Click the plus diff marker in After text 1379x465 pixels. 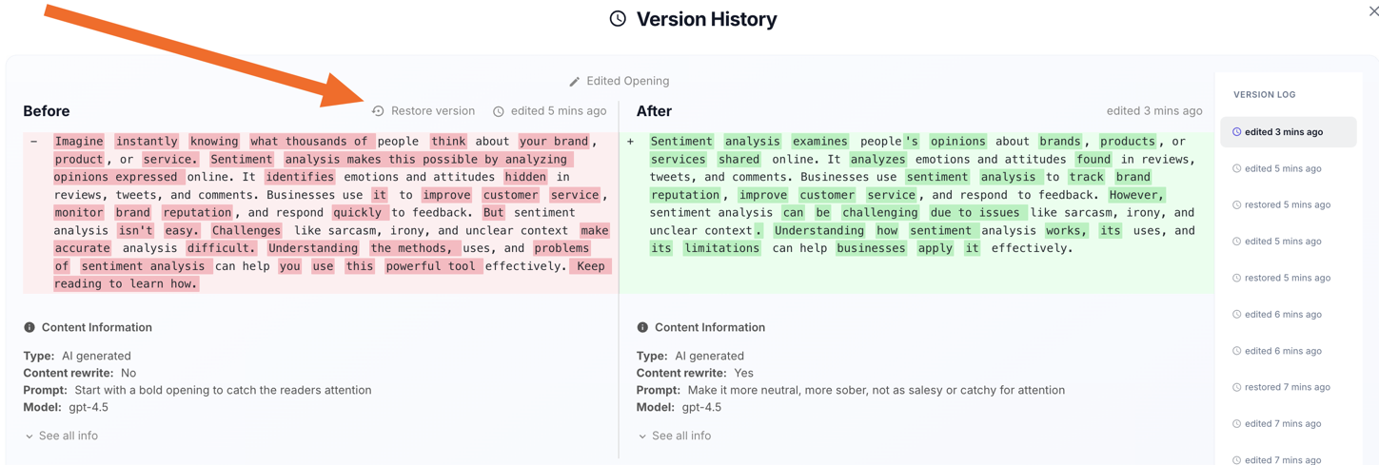[630, 142]
